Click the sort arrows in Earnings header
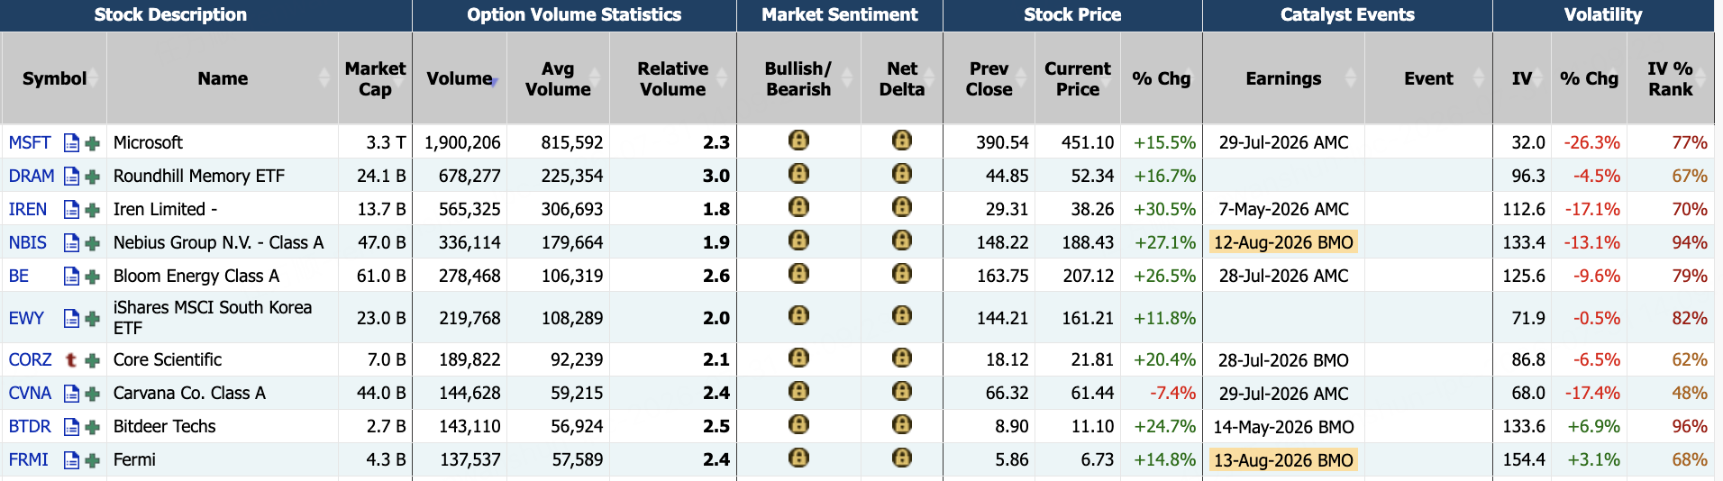Viewport: 1723px width, 481px height. coord(1350,78)
